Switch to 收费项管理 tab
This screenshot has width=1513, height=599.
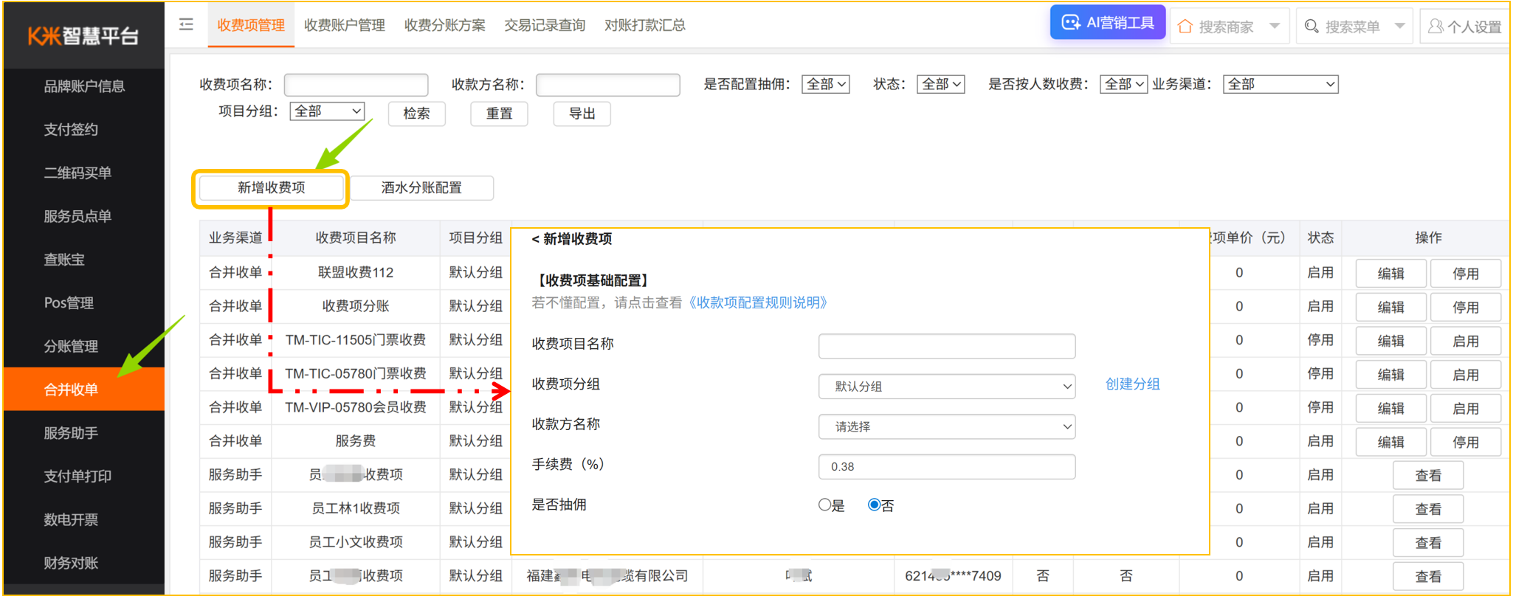coord(251,25)
